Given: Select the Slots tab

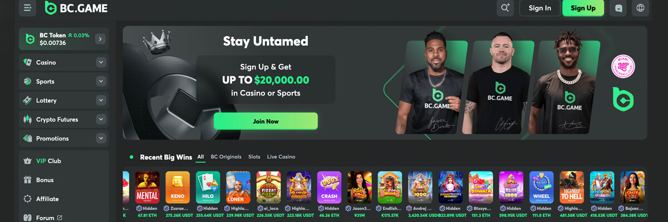Looking at the screenshot, I should coord(254,157).
